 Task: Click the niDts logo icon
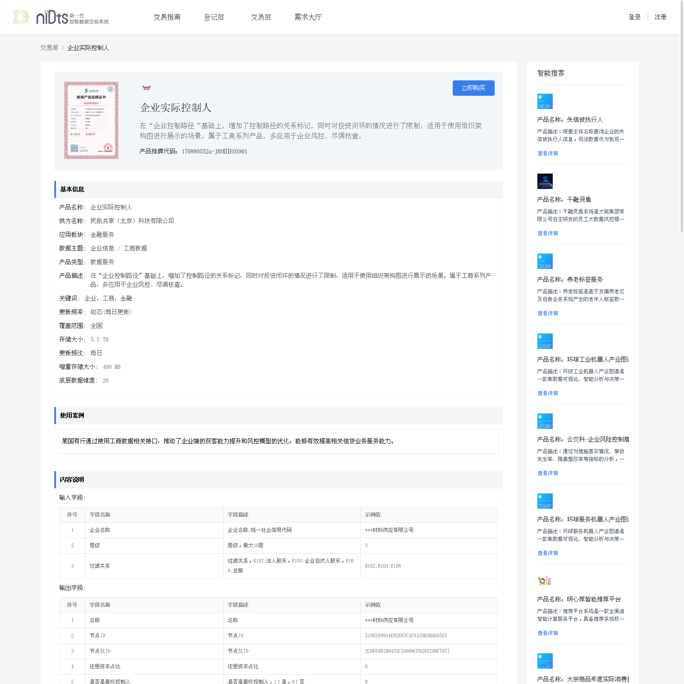[21, 17]
